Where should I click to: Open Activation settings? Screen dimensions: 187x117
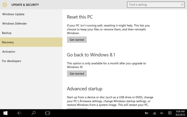click(31, 51)
